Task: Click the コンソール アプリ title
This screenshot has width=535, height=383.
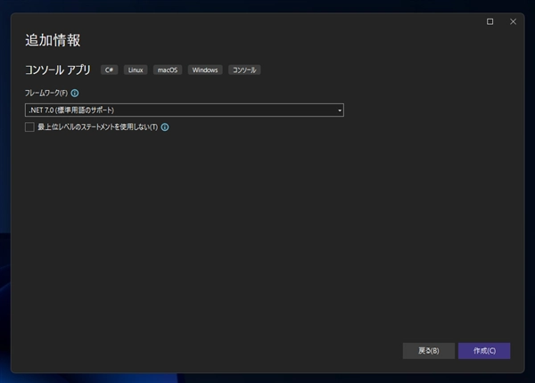Action: coord(58,69)
